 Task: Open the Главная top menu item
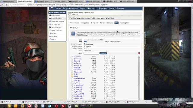58,8
